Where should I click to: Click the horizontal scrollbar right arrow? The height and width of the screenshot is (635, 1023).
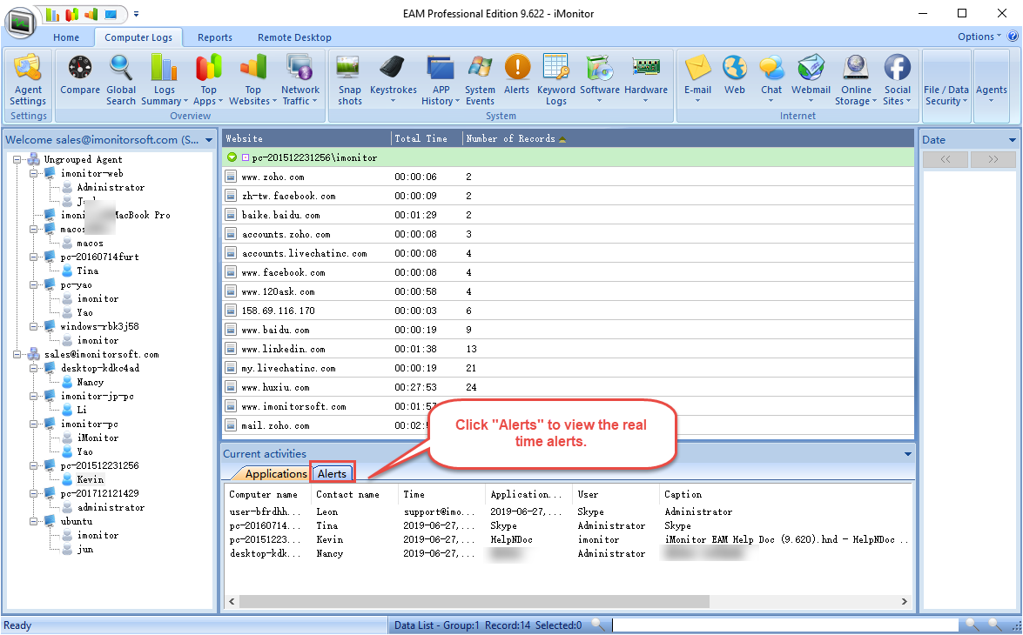coord(905,602)
